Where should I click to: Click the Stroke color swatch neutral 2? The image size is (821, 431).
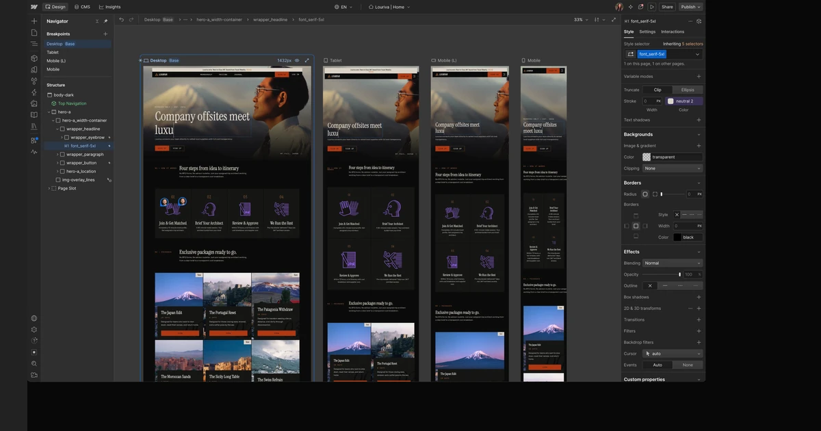(x=684, y=101)
